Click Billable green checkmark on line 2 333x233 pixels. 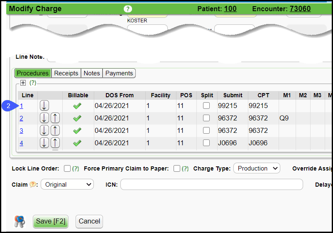[x=77, y=118]
